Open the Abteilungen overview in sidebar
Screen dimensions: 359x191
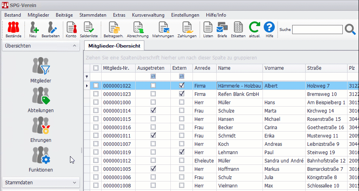pos(41,100)
